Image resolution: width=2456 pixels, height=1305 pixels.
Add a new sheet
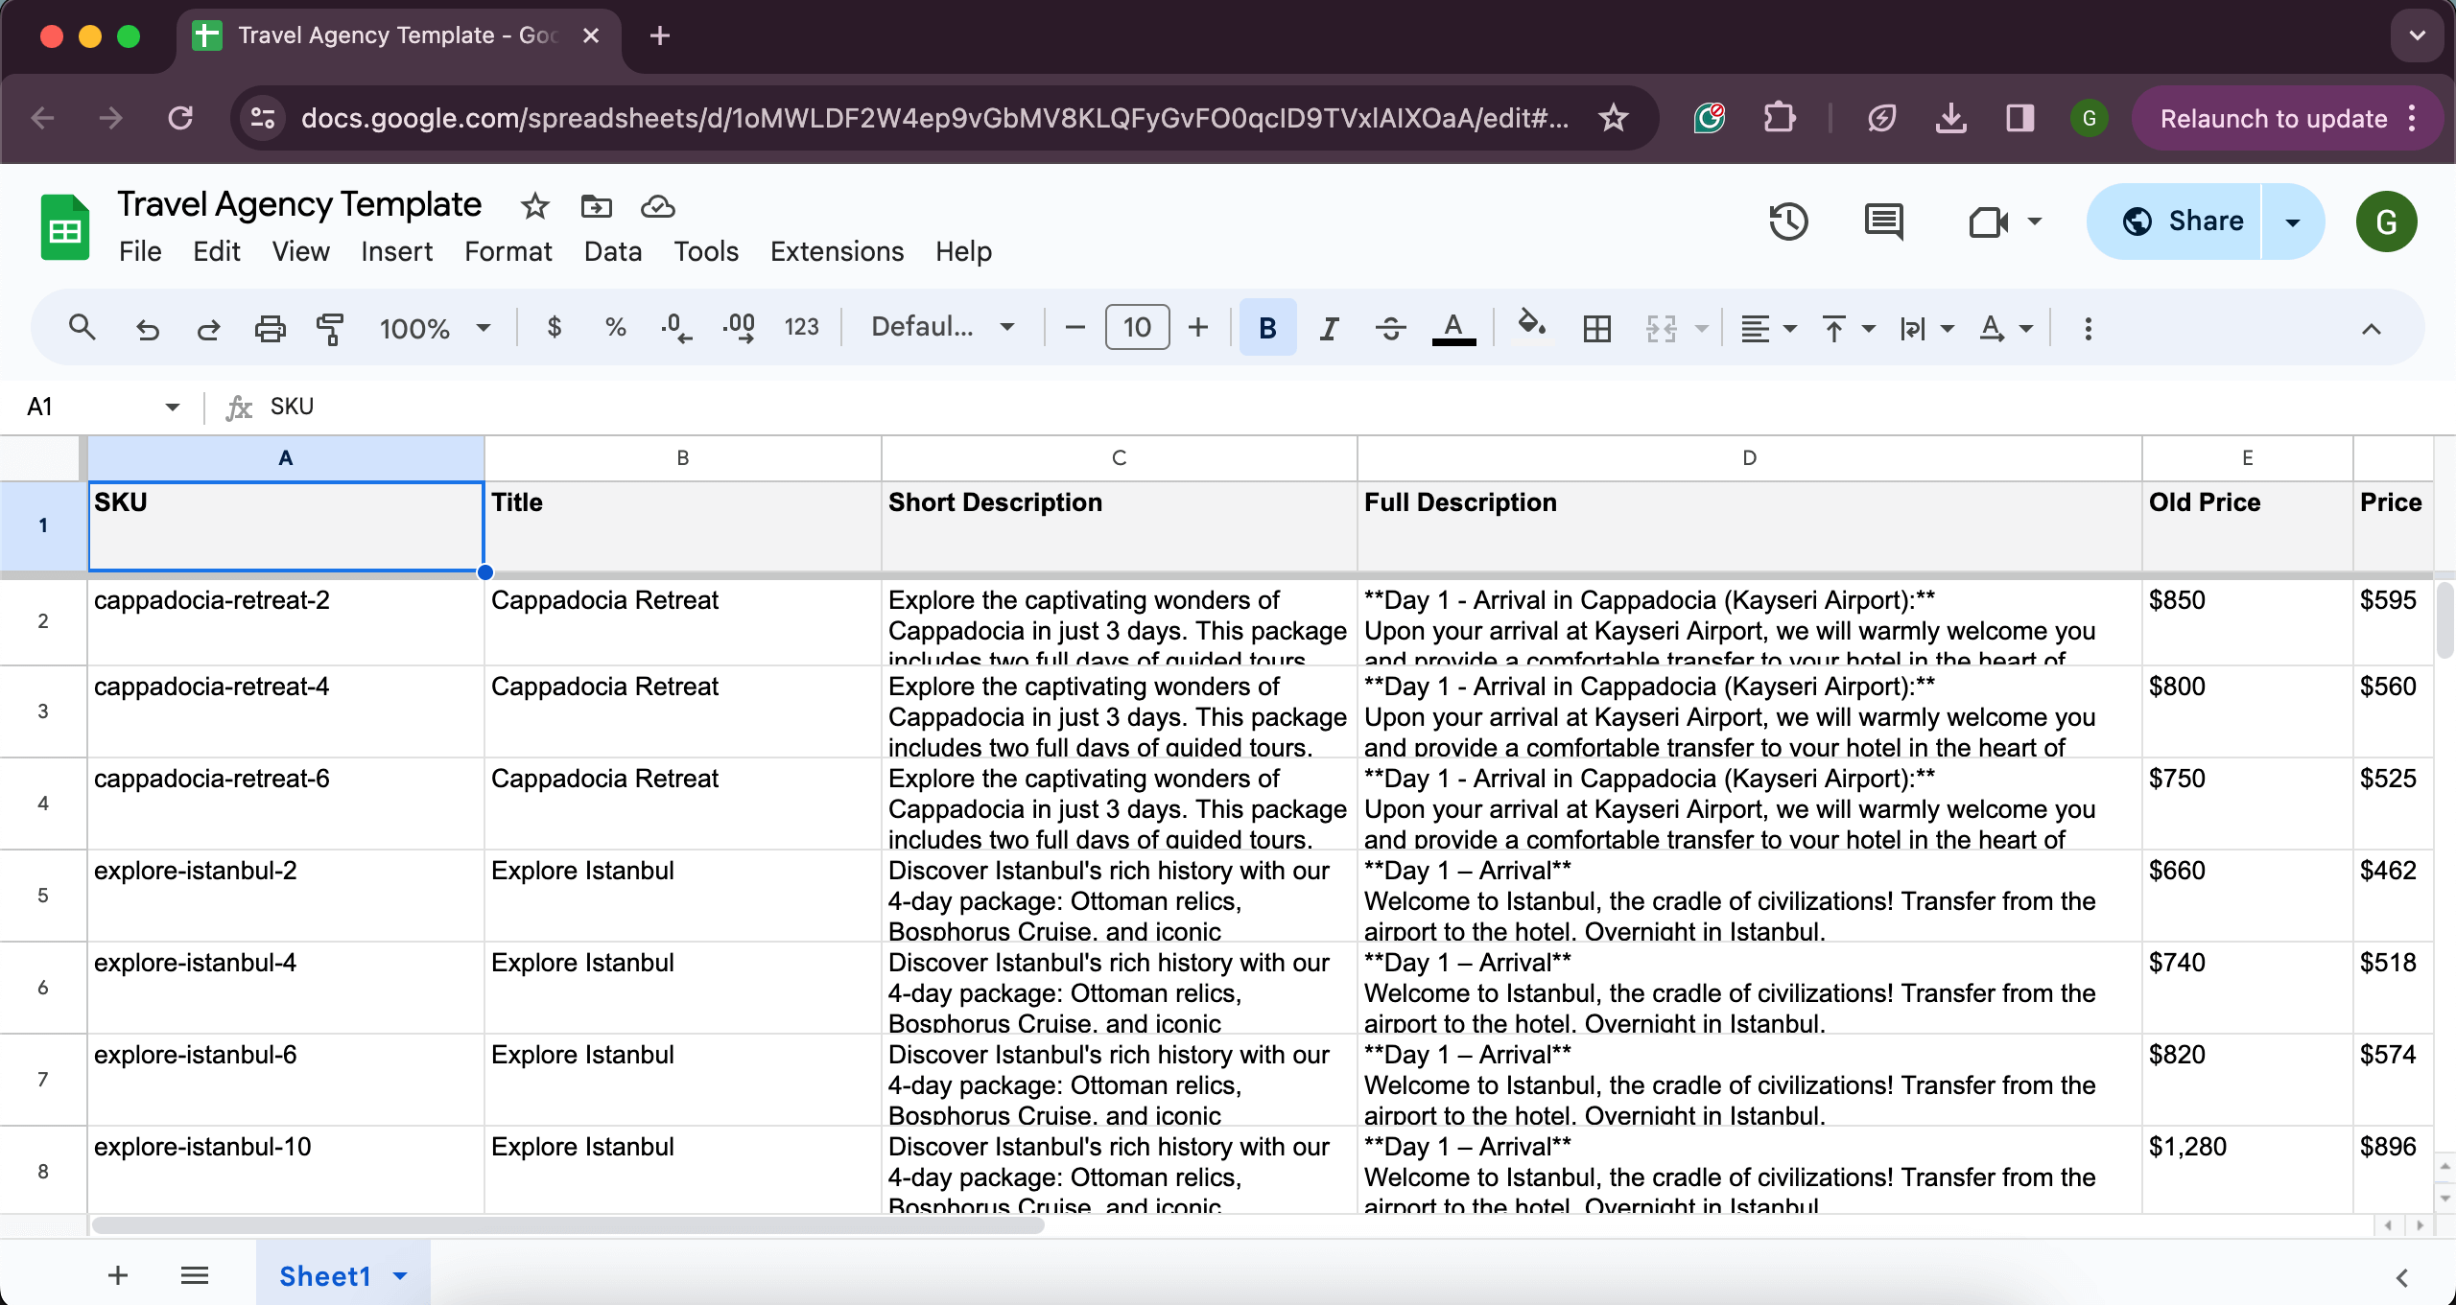[118, 1275]
